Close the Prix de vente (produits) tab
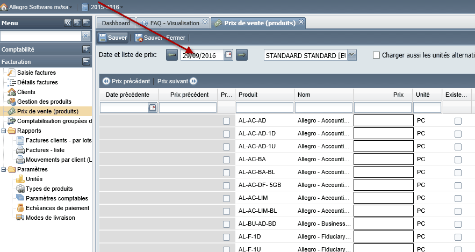 [x=301, y=22]
